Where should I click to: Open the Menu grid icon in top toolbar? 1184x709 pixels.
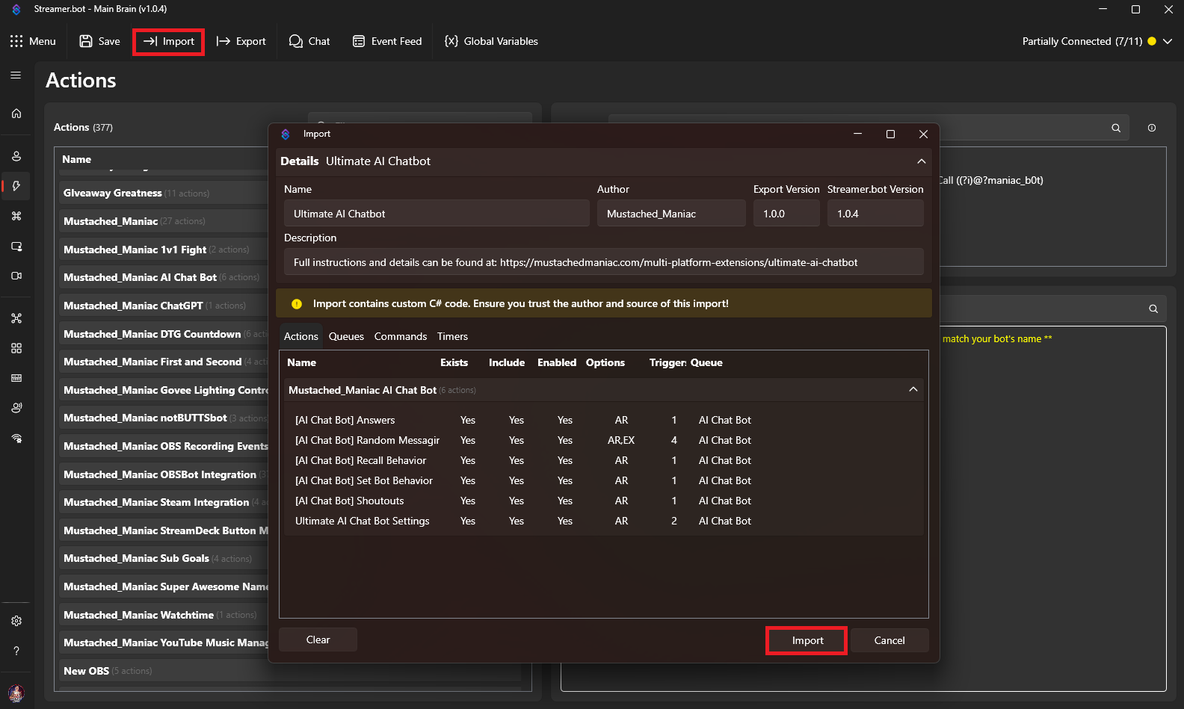coord(16,41)
